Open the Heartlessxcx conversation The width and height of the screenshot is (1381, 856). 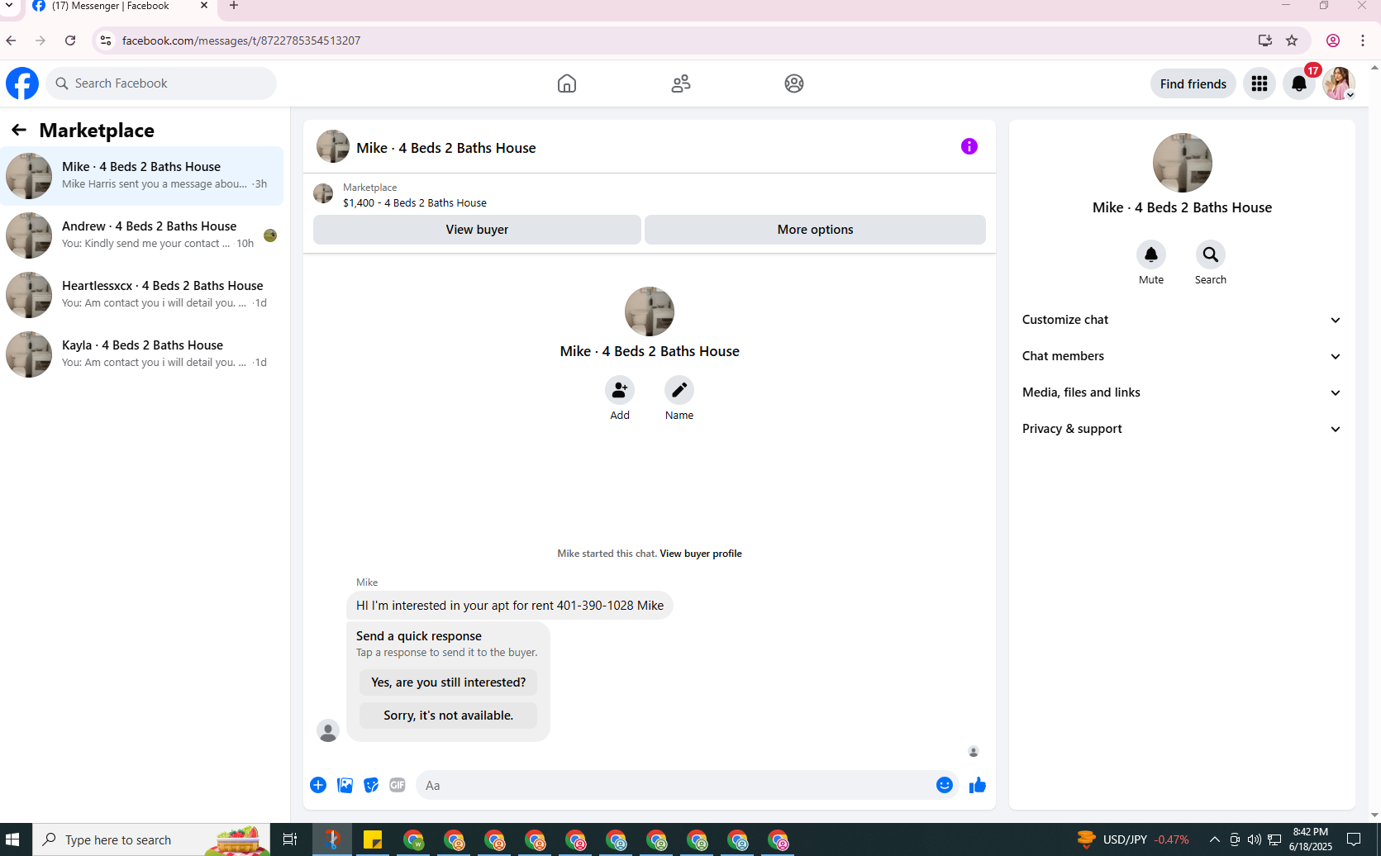tap(141, 295)
